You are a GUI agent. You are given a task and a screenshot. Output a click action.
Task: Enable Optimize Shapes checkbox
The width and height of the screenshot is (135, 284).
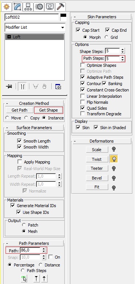pyautogui.click(x=83, y=65)
